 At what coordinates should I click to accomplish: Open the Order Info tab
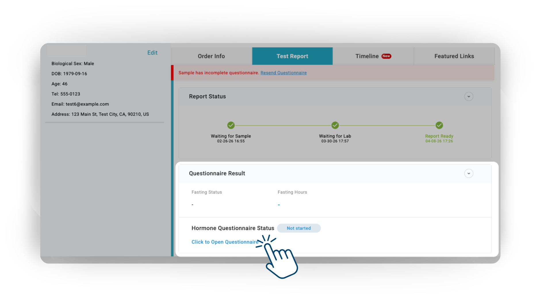211,56
